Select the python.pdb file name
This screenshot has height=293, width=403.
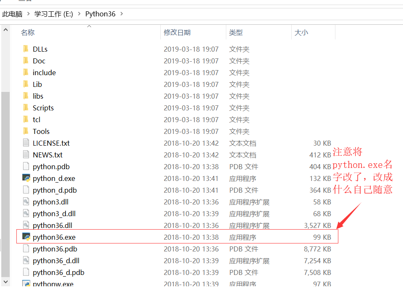51,167
